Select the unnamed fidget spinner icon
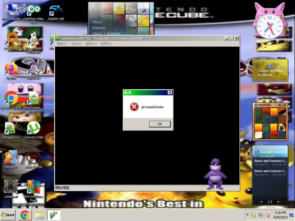 click(x=11, y=189)
